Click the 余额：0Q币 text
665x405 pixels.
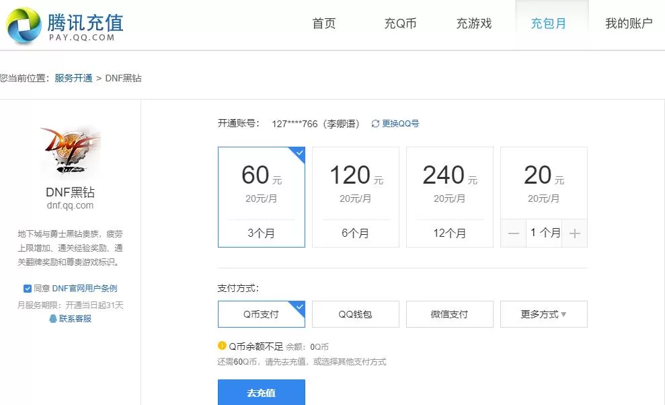click(x=307, y=347)
